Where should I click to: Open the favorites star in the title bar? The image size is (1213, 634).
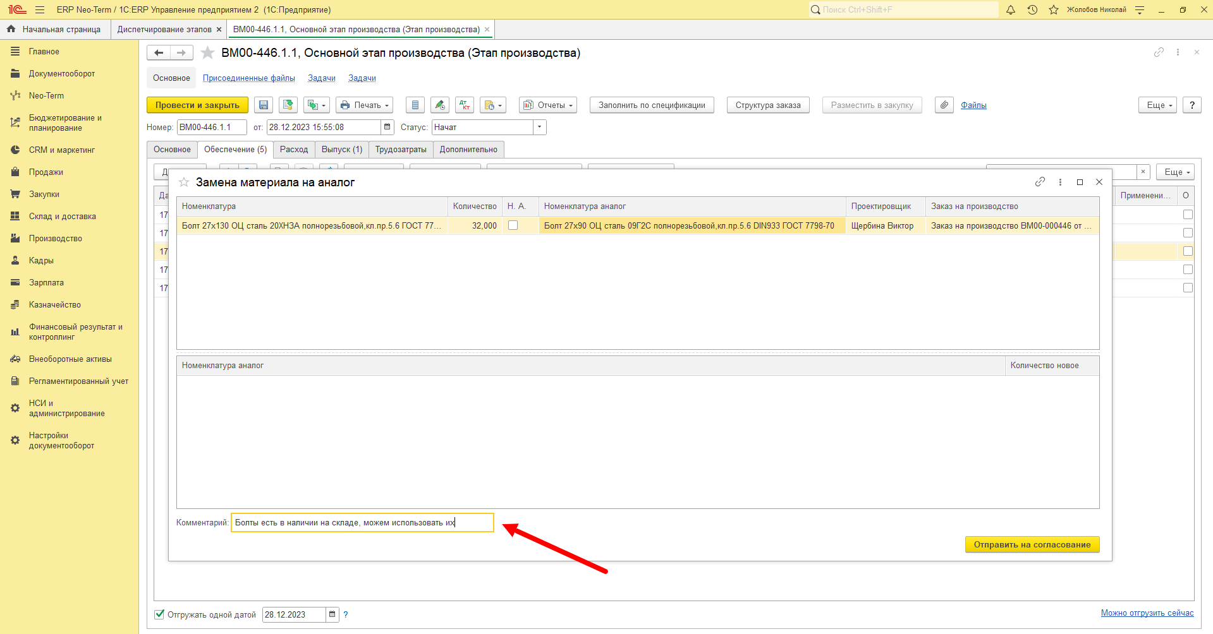[x=1054, y=9]
